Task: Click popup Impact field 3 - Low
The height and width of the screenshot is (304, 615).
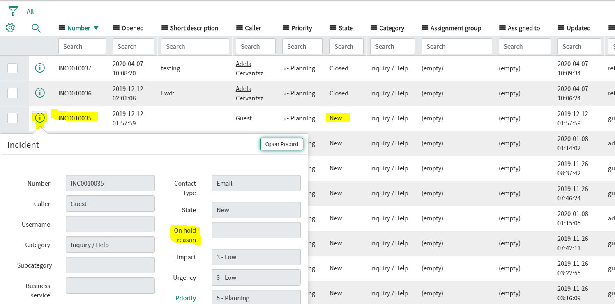Action: pyautogui.click(x=256, y=257)
